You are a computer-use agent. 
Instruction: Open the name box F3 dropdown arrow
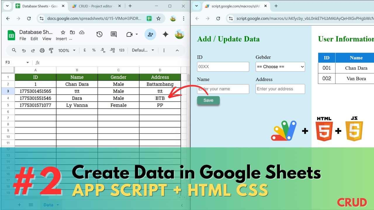point(28,62)
